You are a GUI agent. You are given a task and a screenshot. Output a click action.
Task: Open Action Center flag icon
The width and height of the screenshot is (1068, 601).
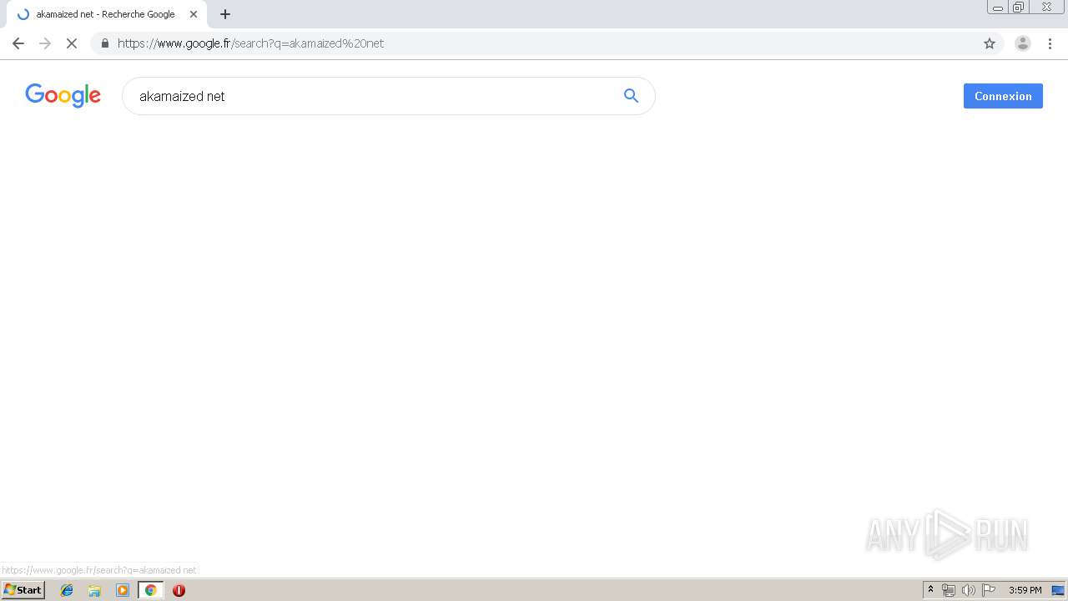pyautogui.click(x=989, y=590)
